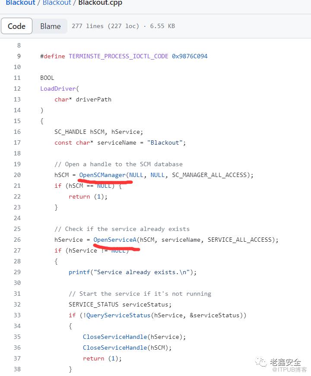Click SERVICE_STATUS serviceStatus declaration
Image resolution: width=311 pixels, height=376 pixels.
click(120, 304)
